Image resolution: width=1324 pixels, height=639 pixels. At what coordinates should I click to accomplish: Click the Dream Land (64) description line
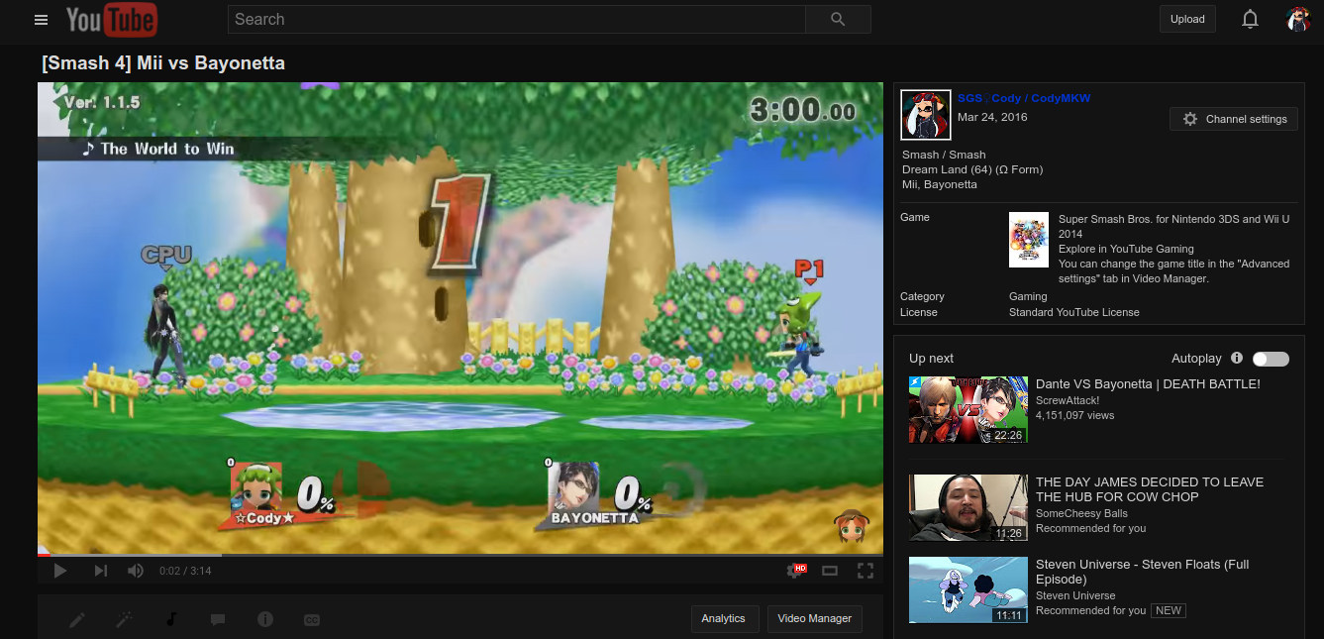(972, 169)
